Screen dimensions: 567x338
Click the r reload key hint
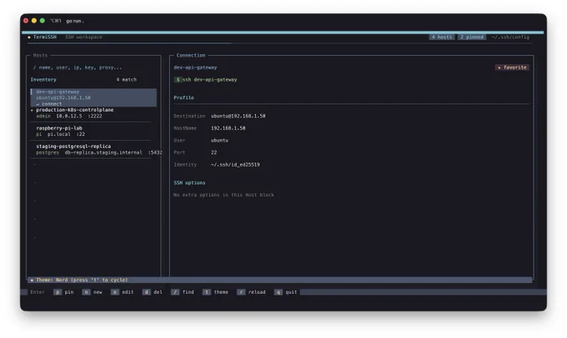(x=251, y=292)
